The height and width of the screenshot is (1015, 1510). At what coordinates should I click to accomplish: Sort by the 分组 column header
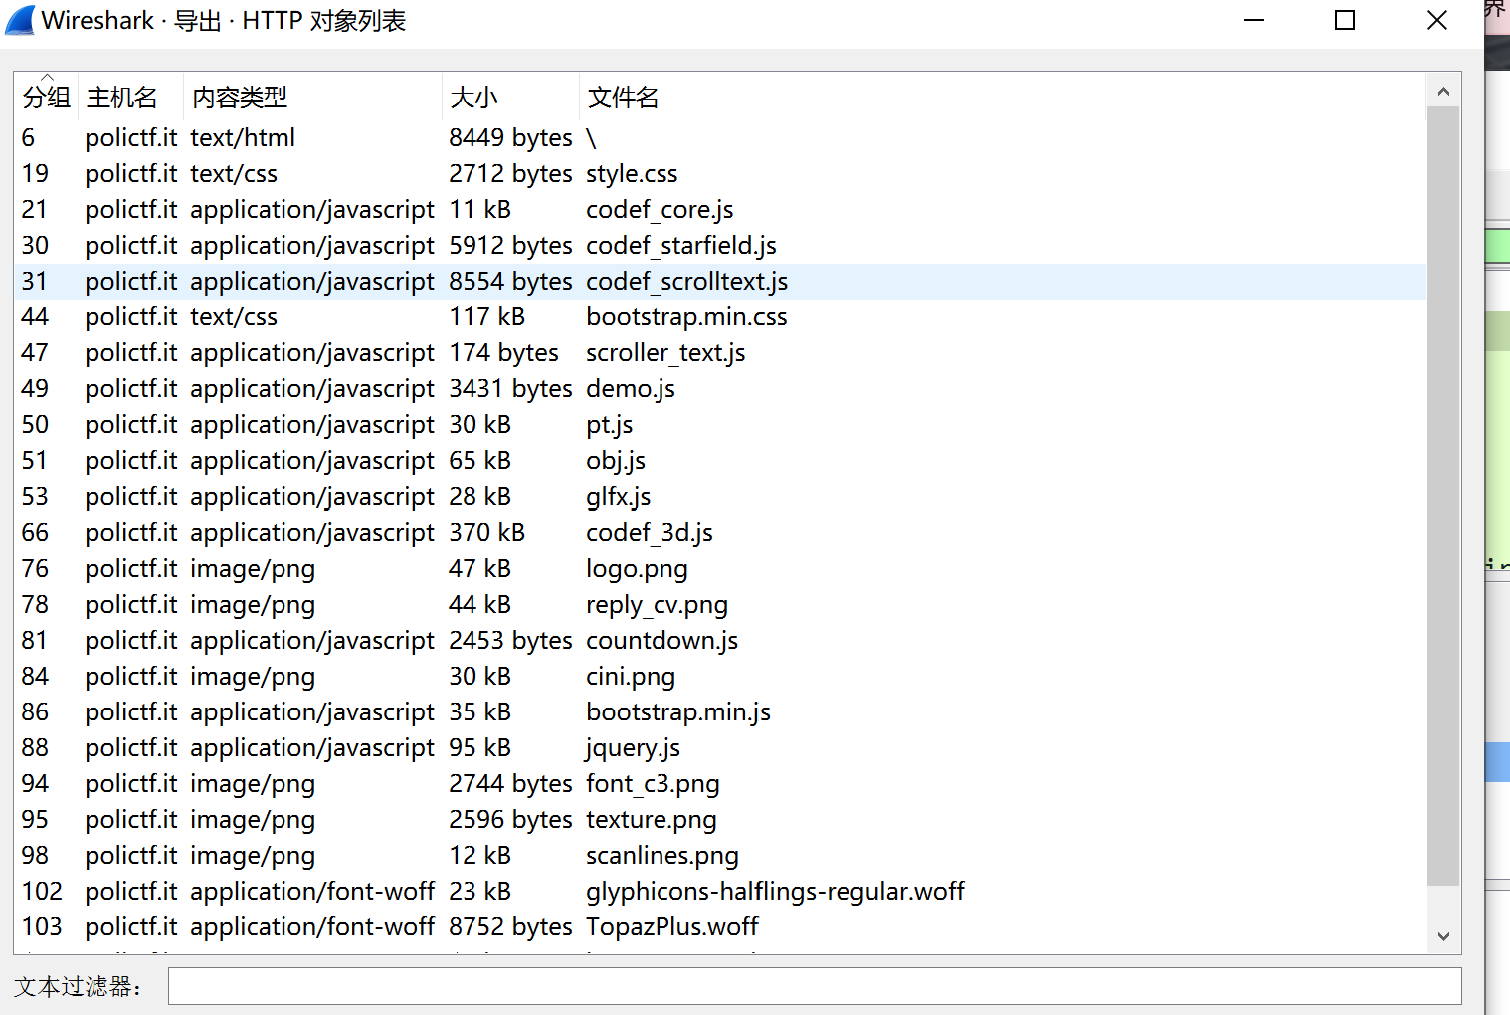47,98
